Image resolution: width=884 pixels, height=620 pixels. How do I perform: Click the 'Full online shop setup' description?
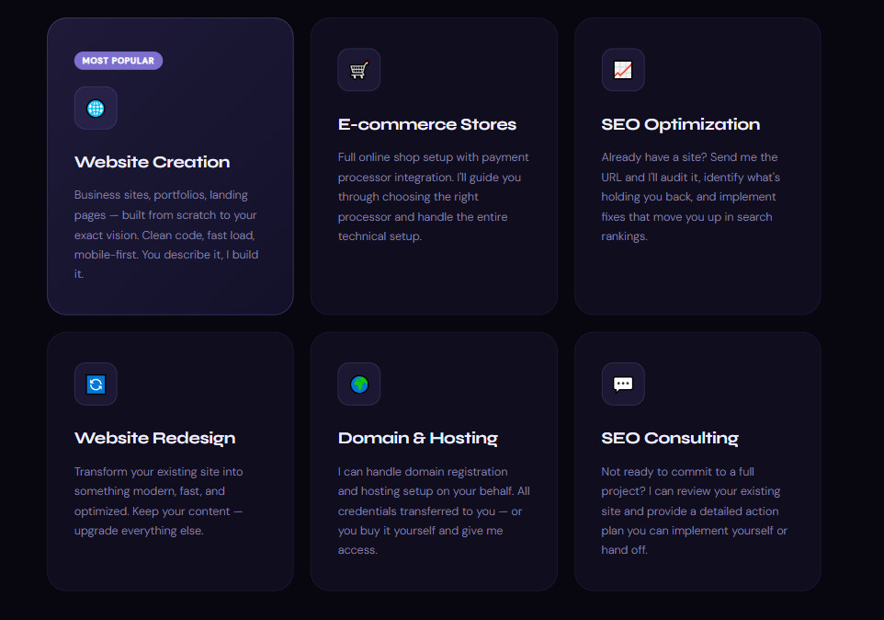pyautogui.click(x=433, y=197)
